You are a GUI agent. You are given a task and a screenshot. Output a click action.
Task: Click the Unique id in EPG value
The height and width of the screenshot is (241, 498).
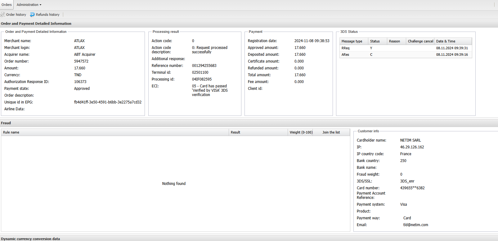108,102
